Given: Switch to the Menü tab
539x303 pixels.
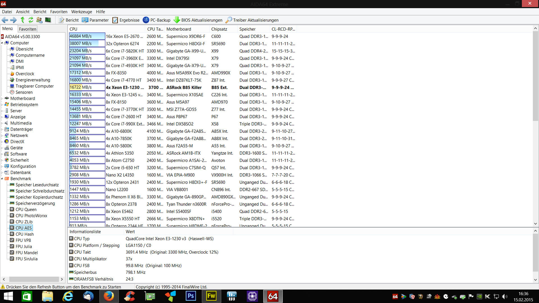Looking at the screenshot, I should point(8,29).
